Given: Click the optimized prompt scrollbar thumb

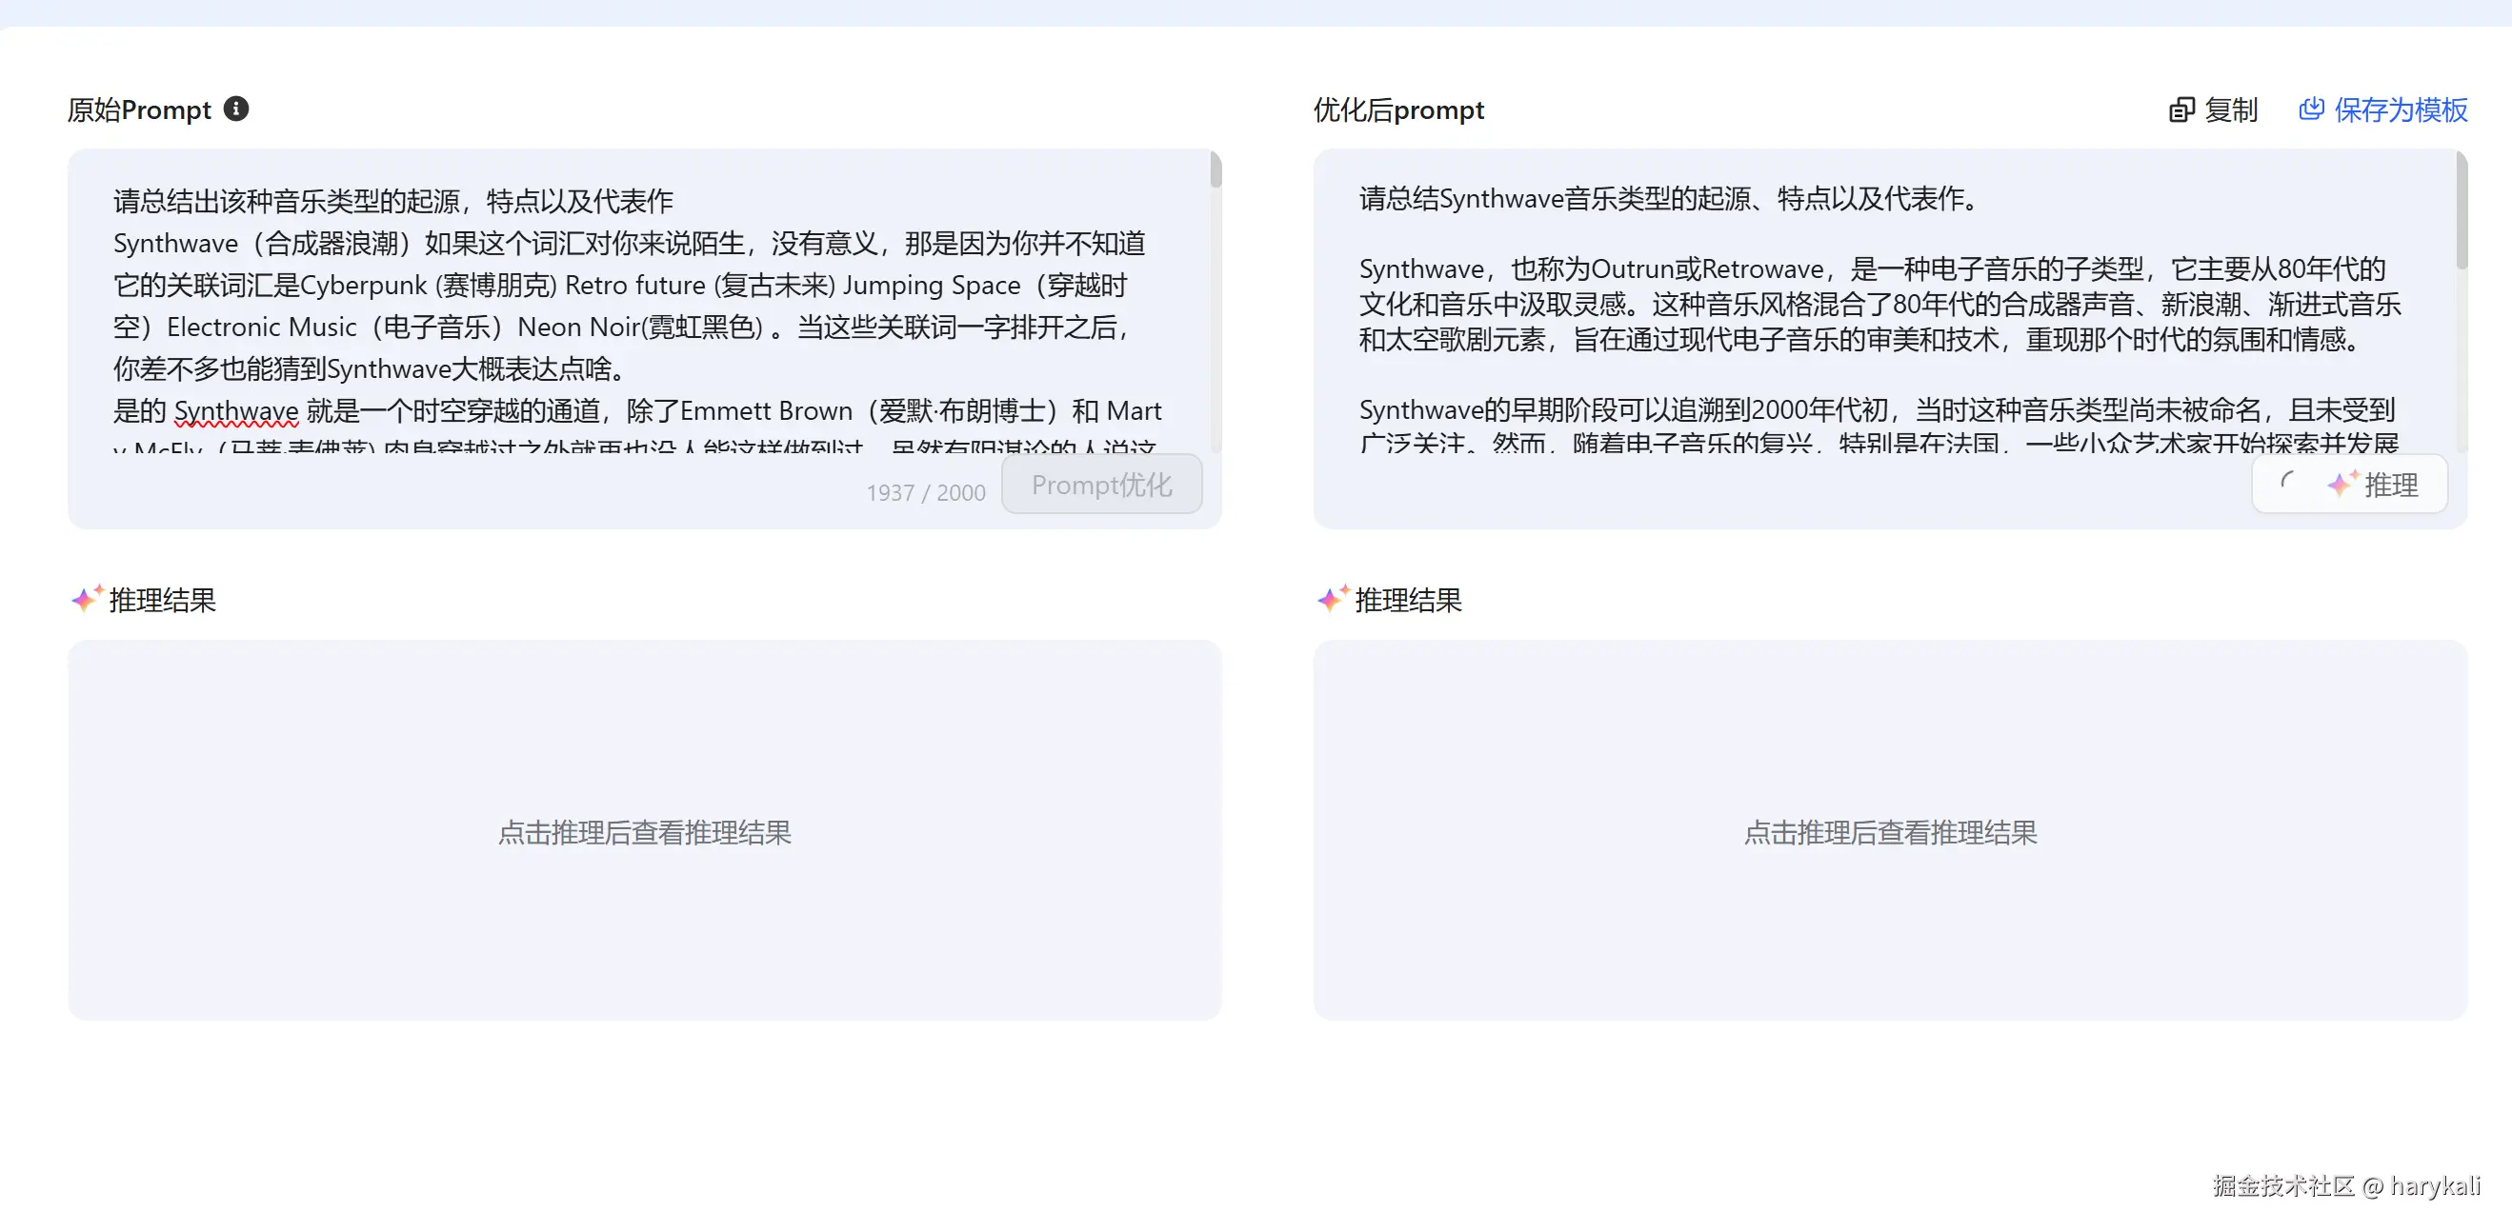Looking at the screenshot, I should click(x=2461, y=209).
